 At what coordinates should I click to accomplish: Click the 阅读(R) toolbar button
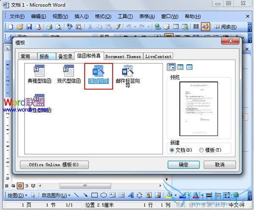point(225,27)
